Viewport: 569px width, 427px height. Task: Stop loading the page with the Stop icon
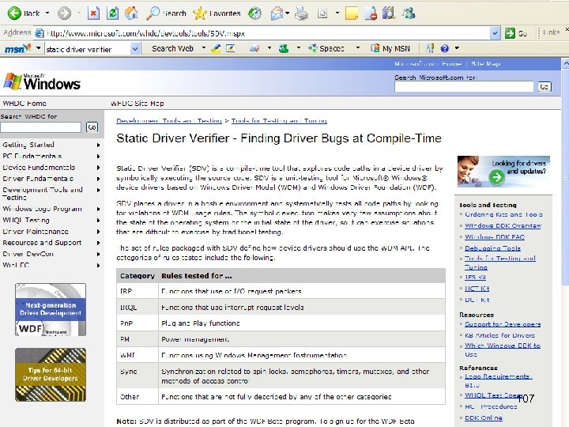tap(93, 13)
